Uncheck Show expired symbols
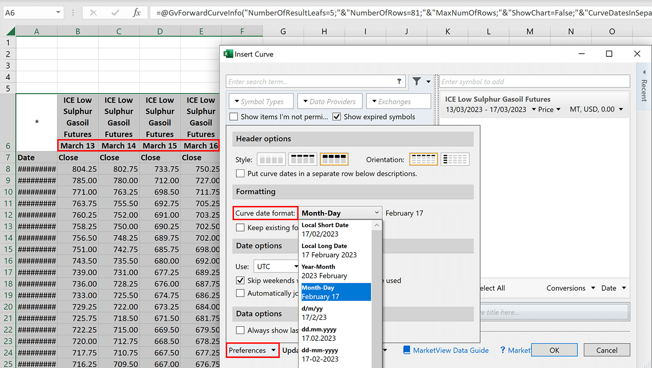The height and width of the screenshot is (368, 652). click(x=337, y=117)
